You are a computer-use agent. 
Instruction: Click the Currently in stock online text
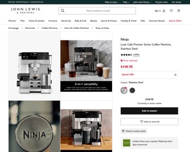149,103
